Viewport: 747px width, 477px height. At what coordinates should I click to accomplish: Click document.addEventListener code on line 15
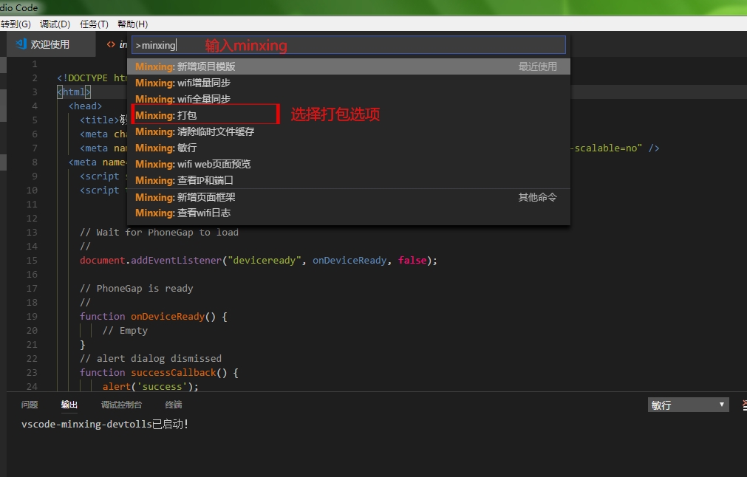[151, 261]
